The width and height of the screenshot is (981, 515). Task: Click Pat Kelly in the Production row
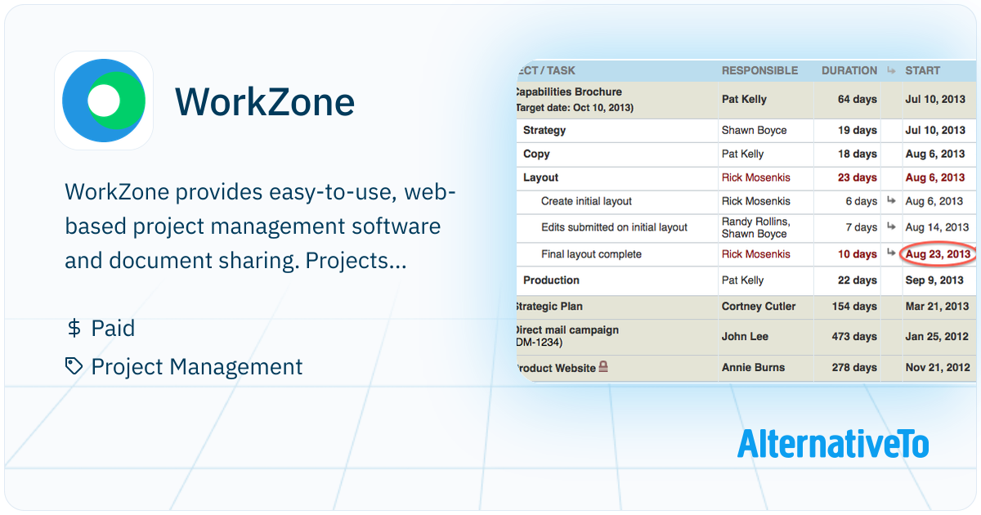coord(742,280)
